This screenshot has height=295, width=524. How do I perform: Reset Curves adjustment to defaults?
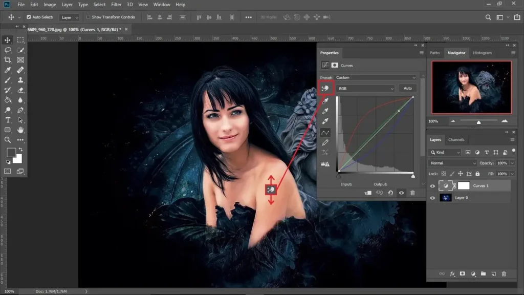coord(390,193)
